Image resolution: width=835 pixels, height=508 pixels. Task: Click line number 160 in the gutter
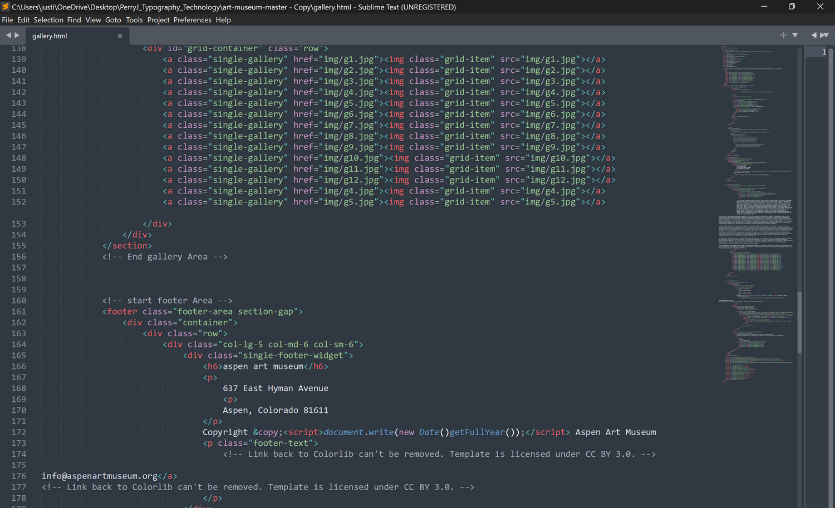pyautogui.click(x=18, y=301)
